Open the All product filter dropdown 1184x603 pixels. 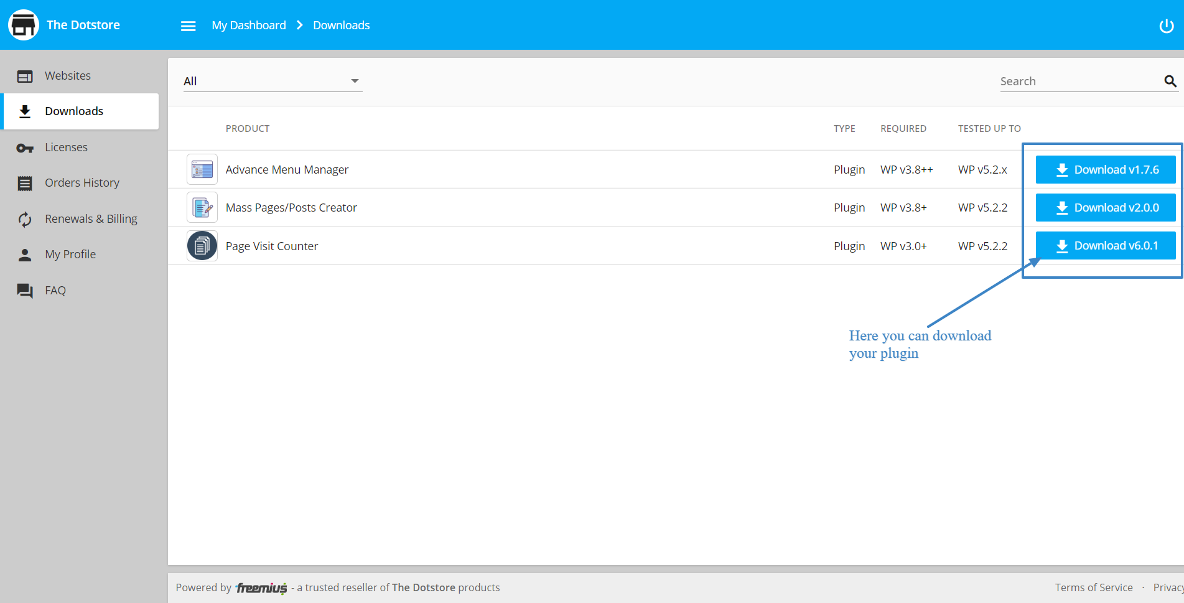click(x=273, y=81)
